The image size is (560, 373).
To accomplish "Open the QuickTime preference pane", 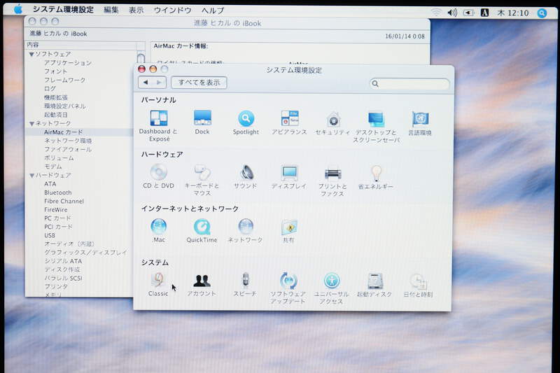I will (202, 230).
